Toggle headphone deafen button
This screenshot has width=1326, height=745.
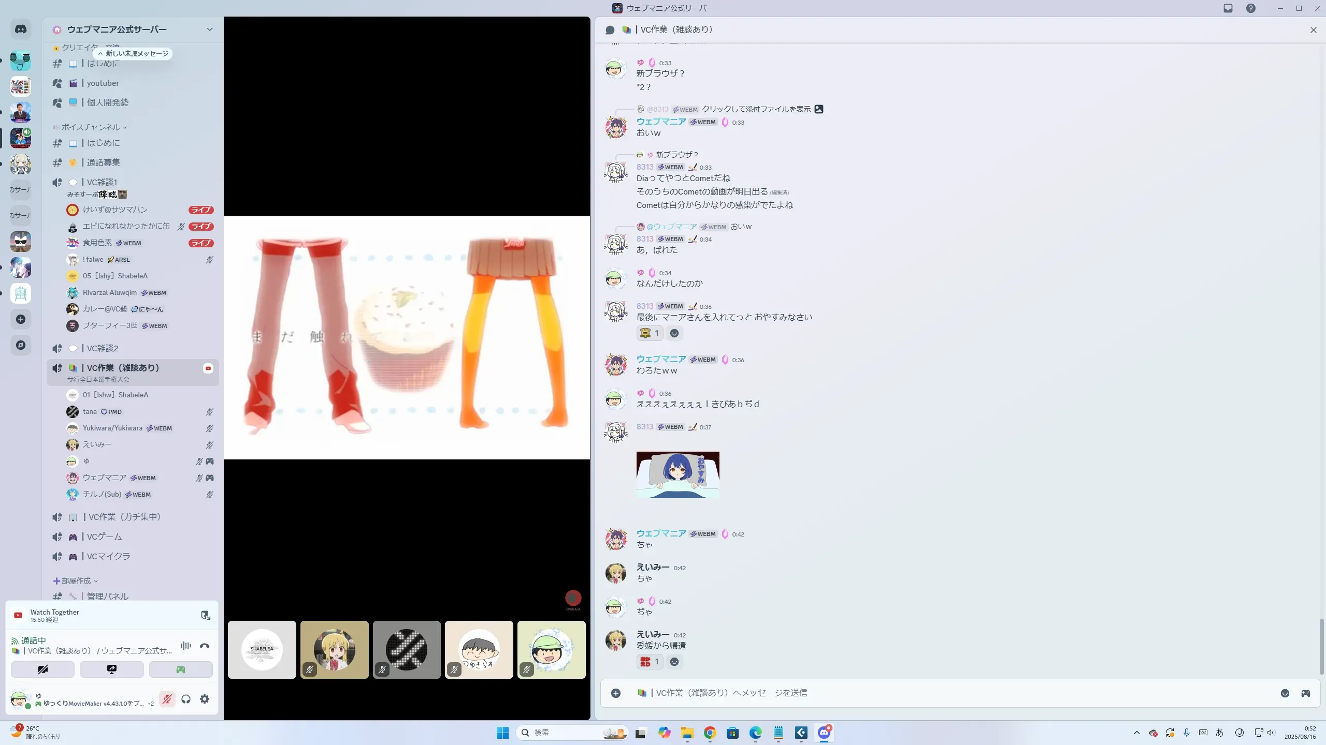click(186, 699)
